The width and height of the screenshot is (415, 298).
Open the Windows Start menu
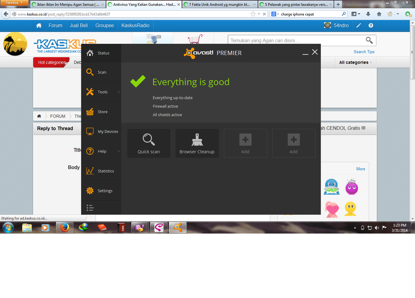click(8, 228)
